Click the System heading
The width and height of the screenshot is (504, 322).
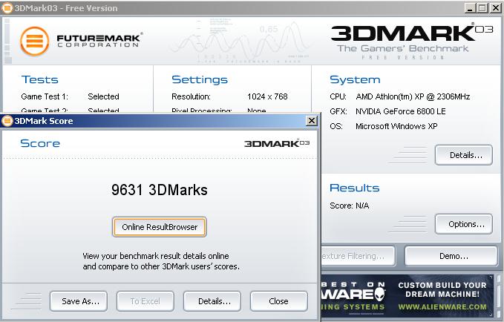(x=355, y=79)
